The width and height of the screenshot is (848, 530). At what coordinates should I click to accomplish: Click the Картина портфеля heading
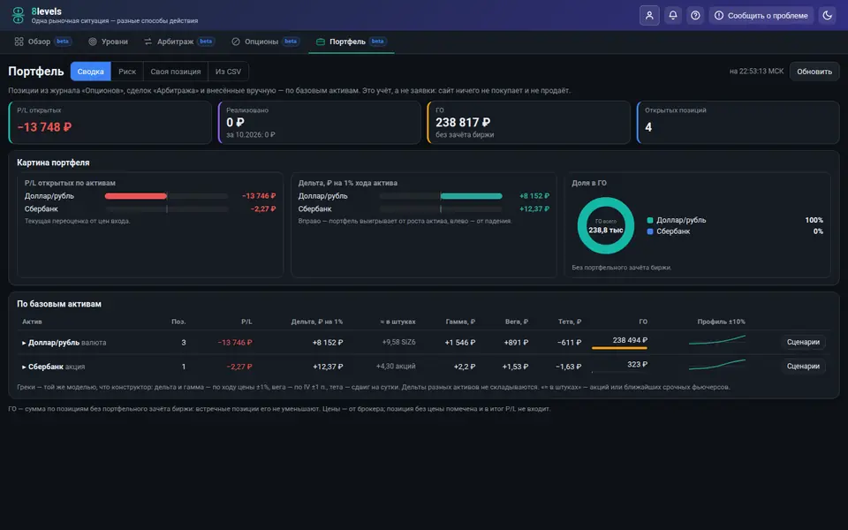pos(53,163)
